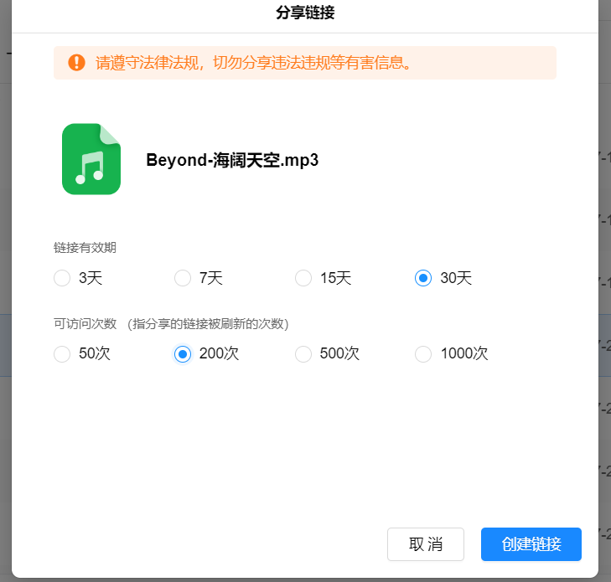The width and height of the screenshot is (611, 582).
Task: Click the 链接有效期 label
Action: [85, 248]
